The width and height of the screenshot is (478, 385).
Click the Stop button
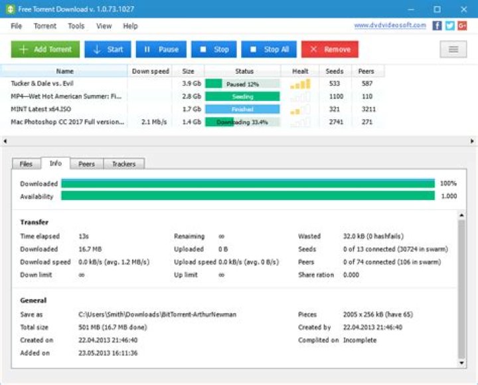coord(214,49)
